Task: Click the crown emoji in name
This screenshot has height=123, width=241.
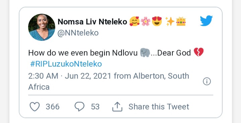Action: [181, 21]
